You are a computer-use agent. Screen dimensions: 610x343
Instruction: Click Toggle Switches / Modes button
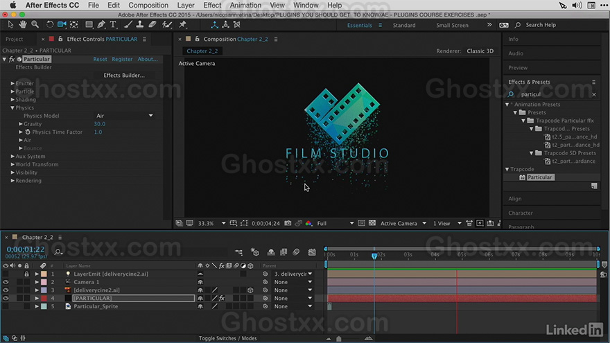tap(227, 338)
